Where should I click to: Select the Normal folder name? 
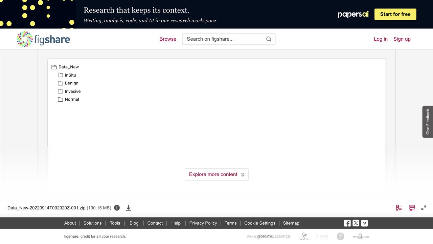point(72,99)
